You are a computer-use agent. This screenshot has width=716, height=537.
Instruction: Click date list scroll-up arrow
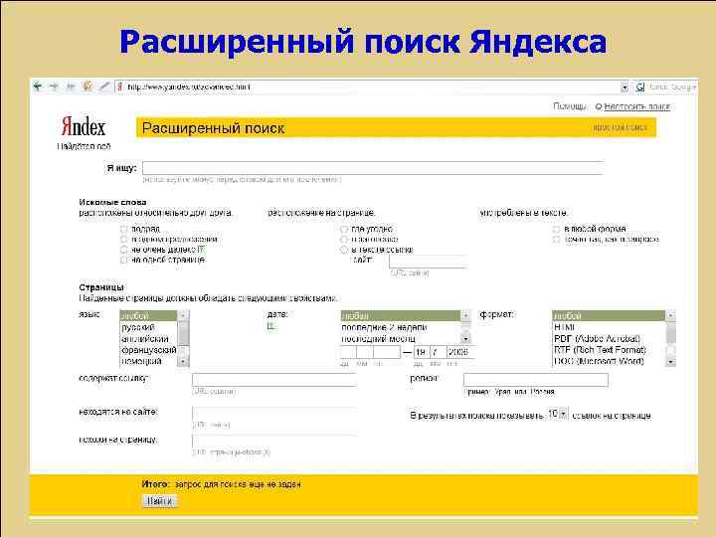coord(465,315)
